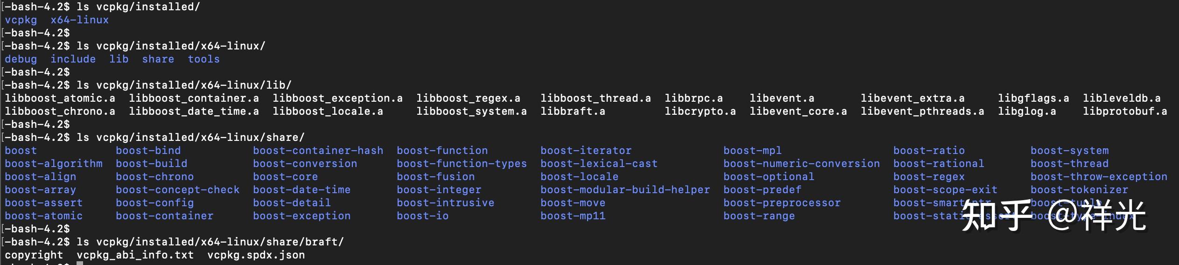Click the boost-numeric-conversion directory entry
This screenshot has height=265, width=1179.
801,164
